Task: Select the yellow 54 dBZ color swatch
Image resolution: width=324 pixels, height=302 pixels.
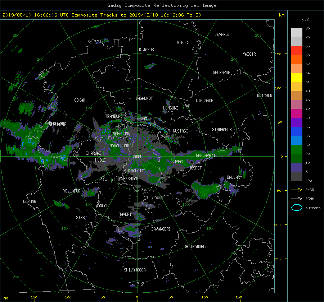Action: [x=297, y=78]
